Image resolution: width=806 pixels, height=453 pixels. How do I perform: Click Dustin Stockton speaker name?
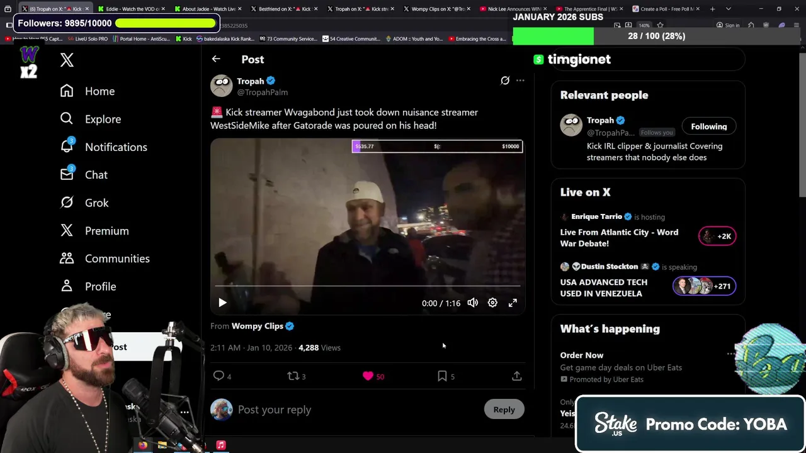click(x=609, y=267)
